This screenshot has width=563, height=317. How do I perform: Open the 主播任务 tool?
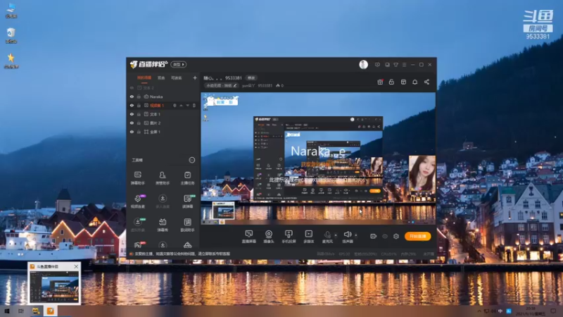[187, 178]
